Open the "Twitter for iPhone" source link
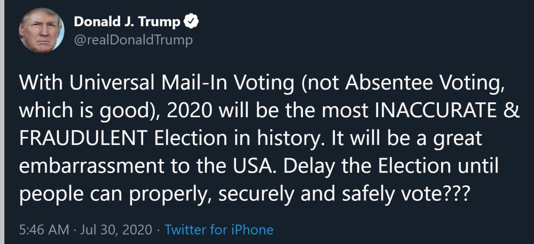 219,230
